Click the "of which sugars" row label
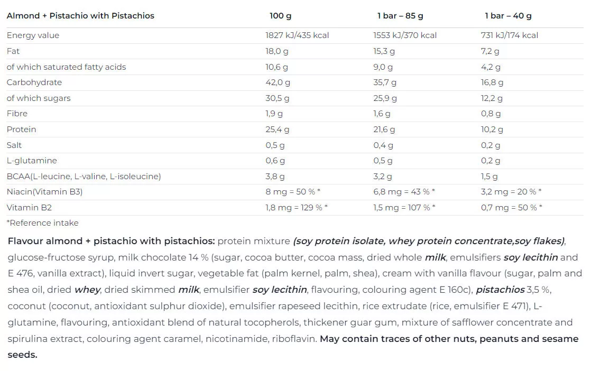Viewport: 591px width, 371px height. click(38, 98)
